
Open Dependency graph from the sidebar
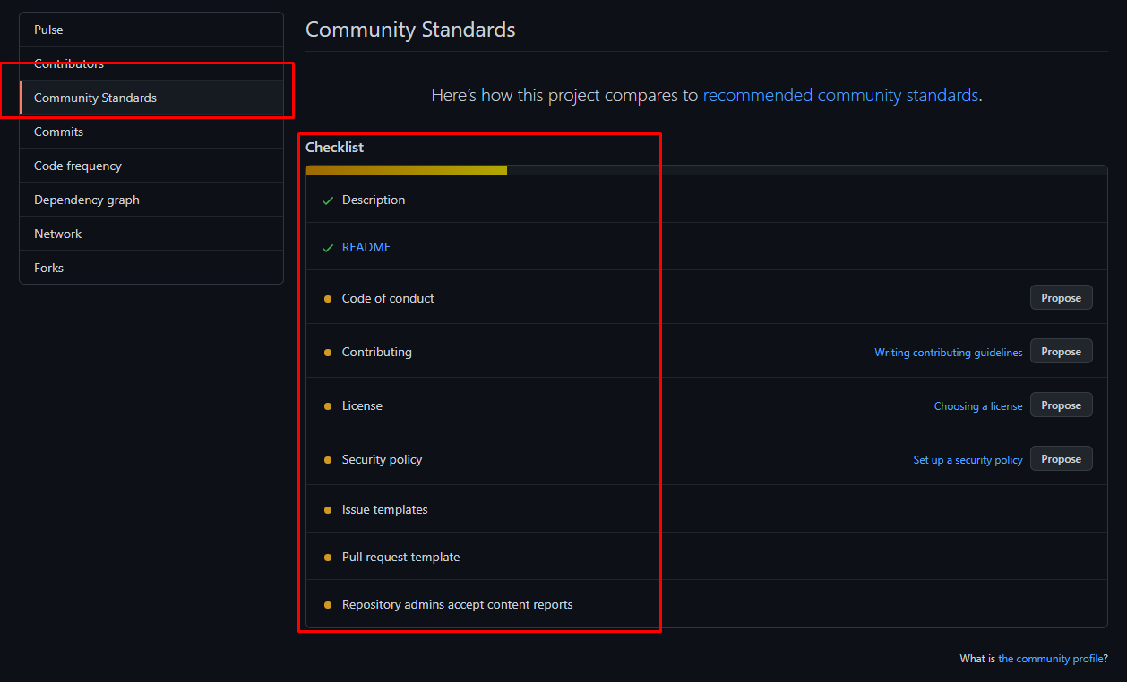87,200
